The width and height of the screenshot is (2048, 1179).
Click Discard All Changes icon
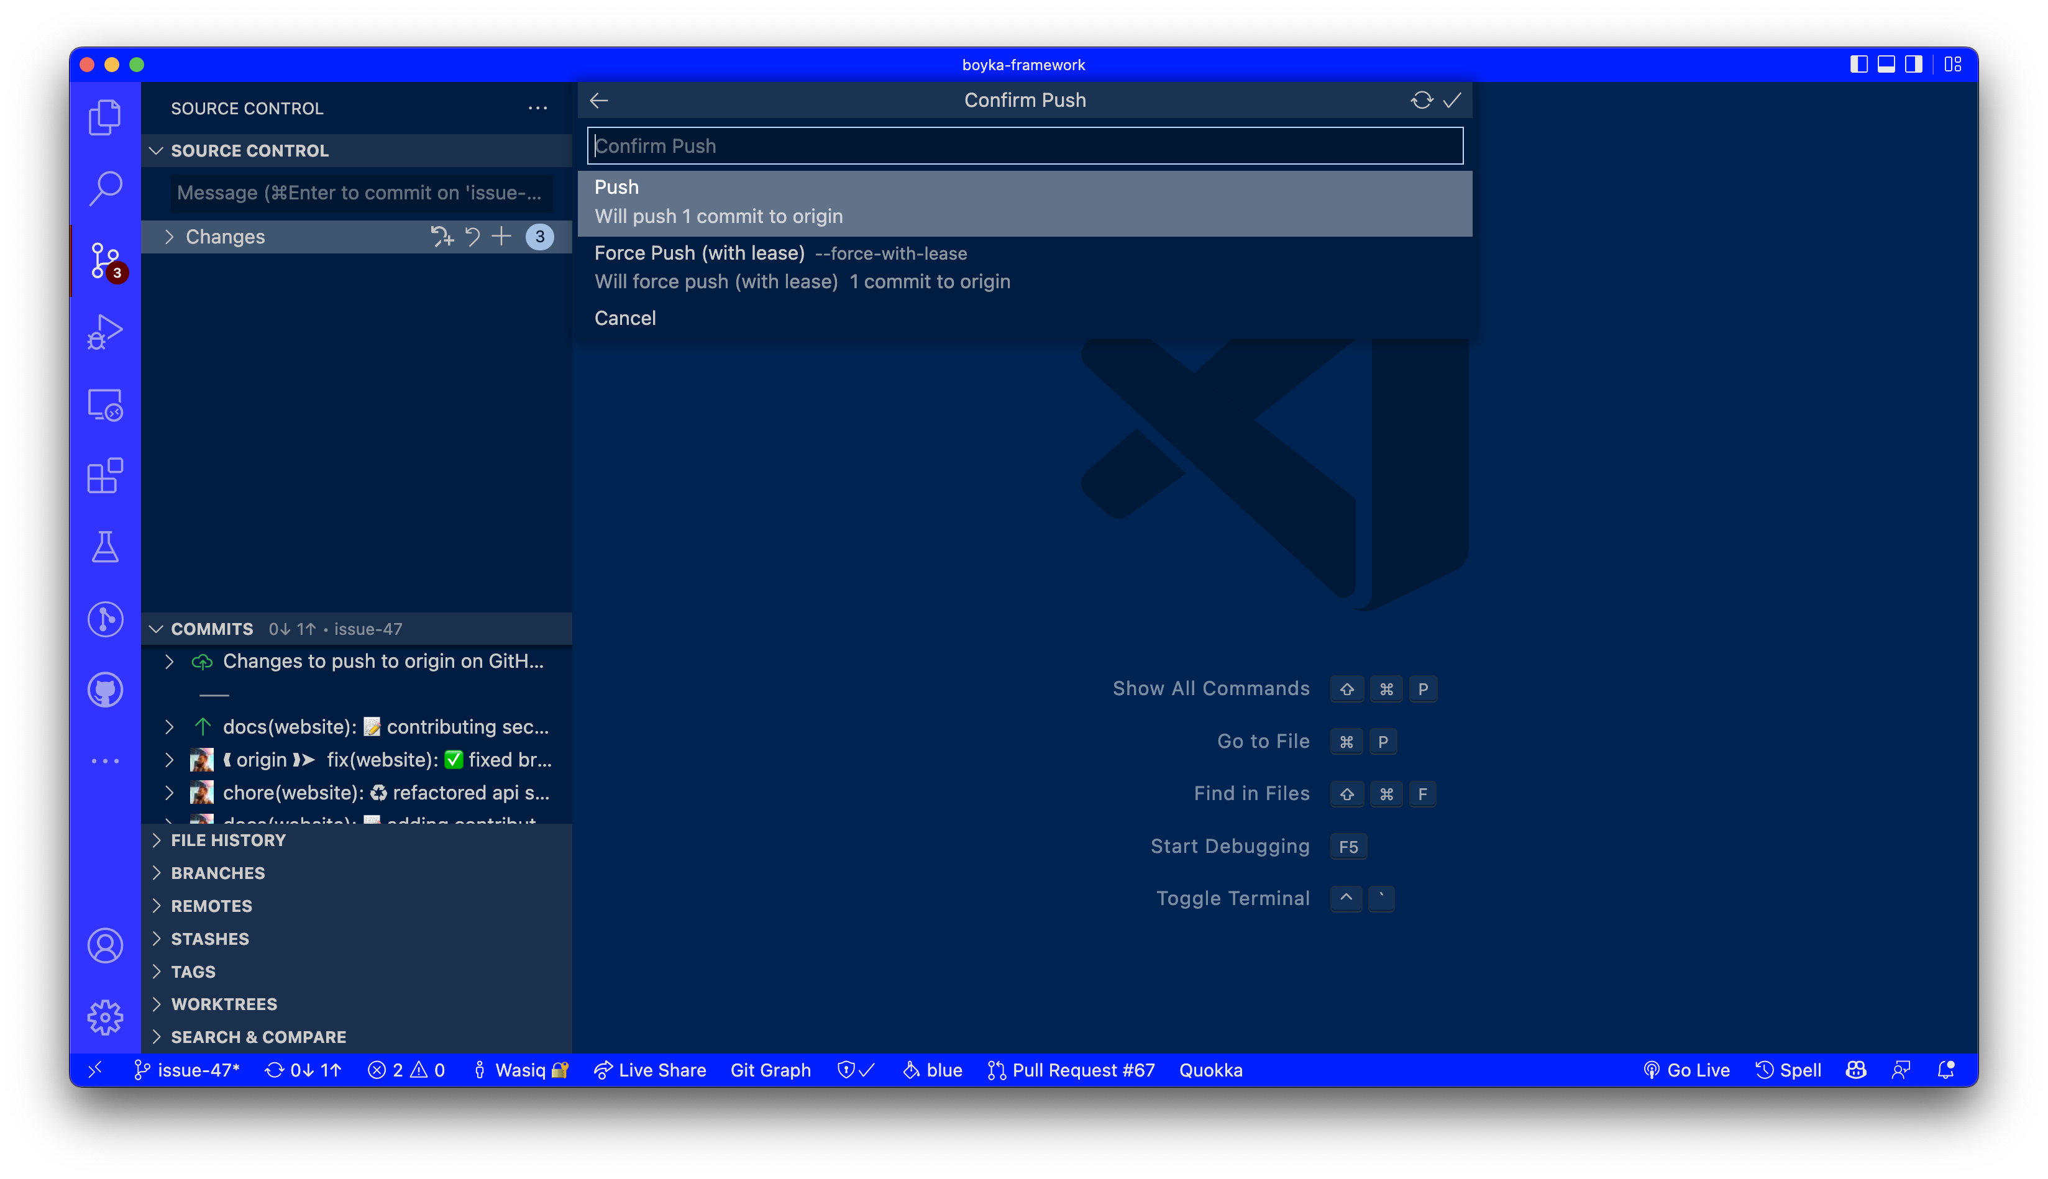tap(472, 237)
